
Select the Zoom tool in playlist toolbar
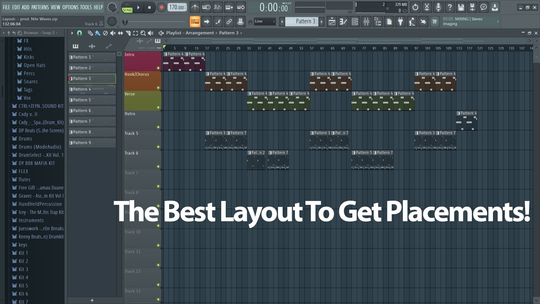point(143,33)
